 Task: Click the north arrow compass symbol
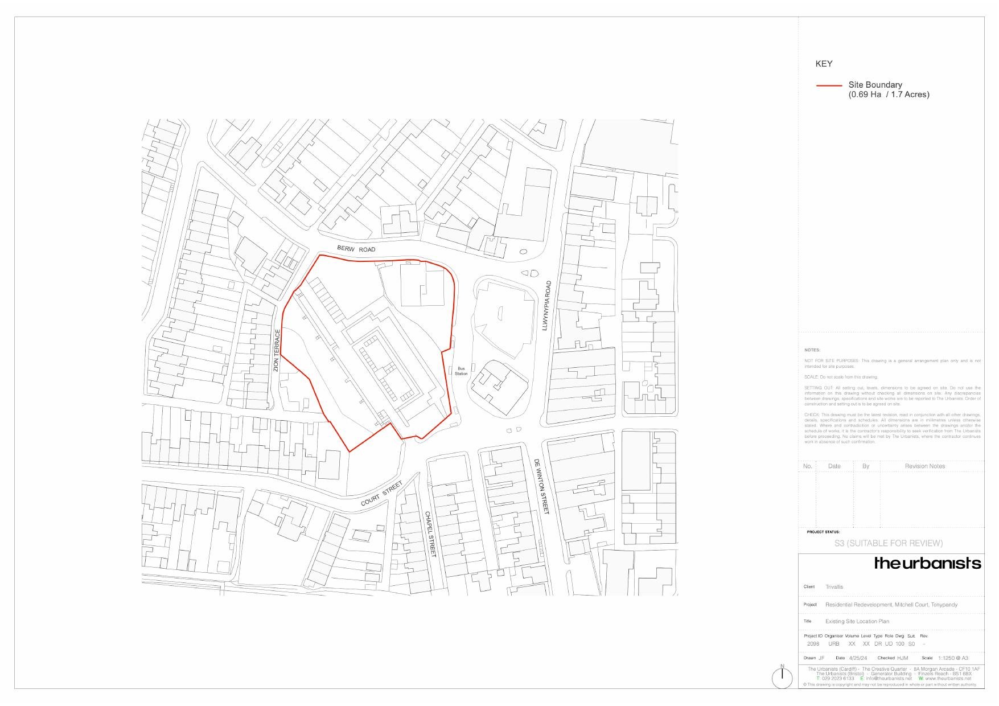click(782, 677)
